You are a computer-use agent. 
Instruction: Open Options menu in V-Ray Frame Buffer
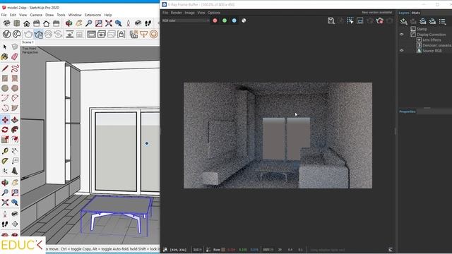point(214,13)
